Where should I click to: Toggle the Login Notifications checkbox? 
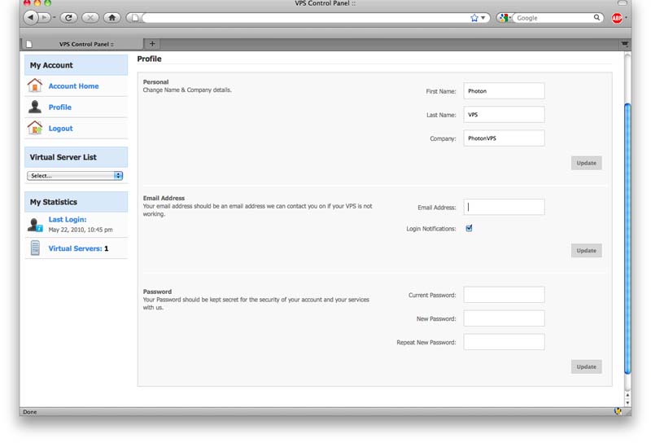(x=469, y=229)
